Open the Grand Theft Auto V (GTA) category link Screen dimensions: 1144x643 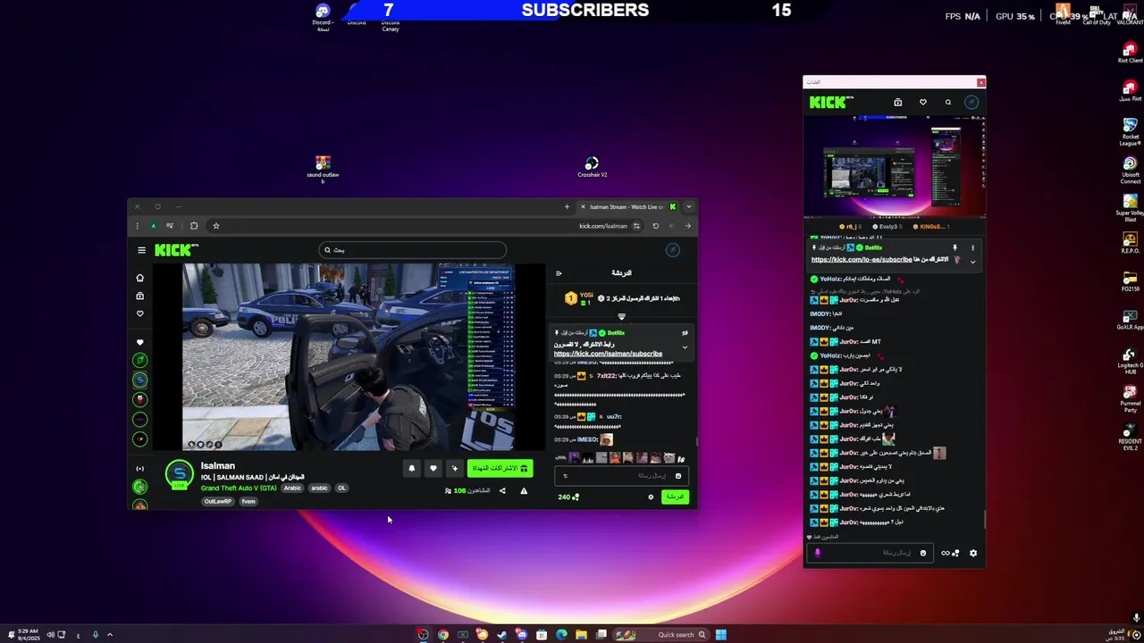click(239, 488)
